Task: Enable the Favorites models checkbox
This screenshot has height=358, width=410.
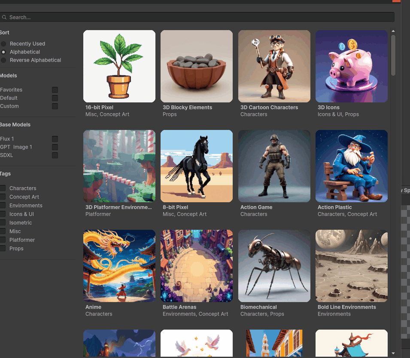Action: click(x=55, y=90)
